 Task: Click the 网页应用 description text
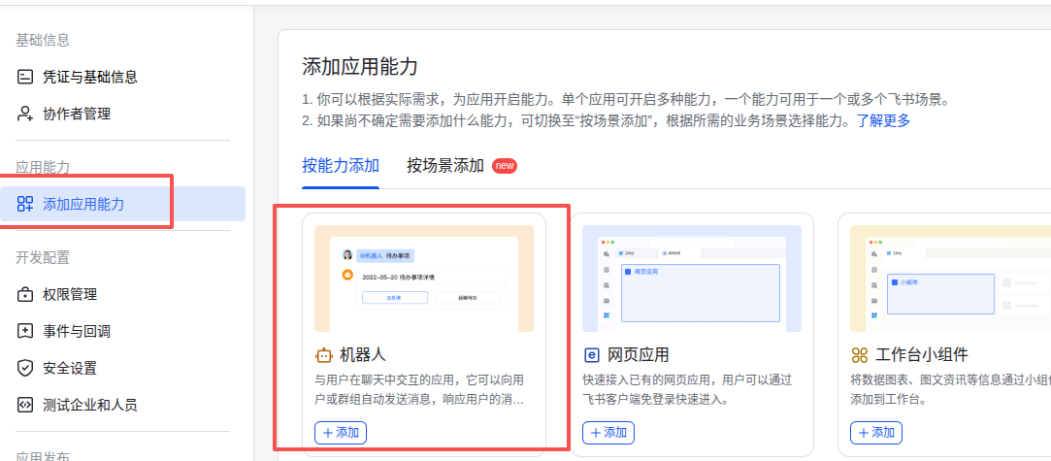pyautogui.click(x=687, y=390)
